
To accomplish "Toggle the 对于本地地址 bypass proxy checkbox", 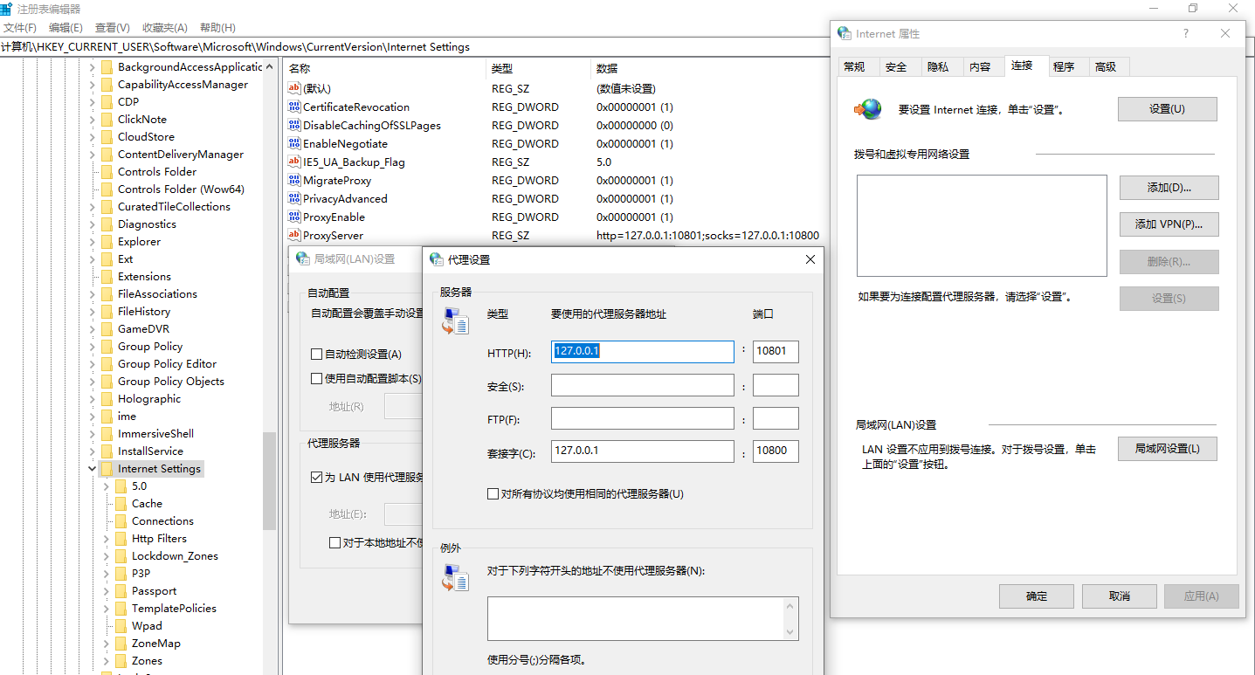I will (334, 542).
